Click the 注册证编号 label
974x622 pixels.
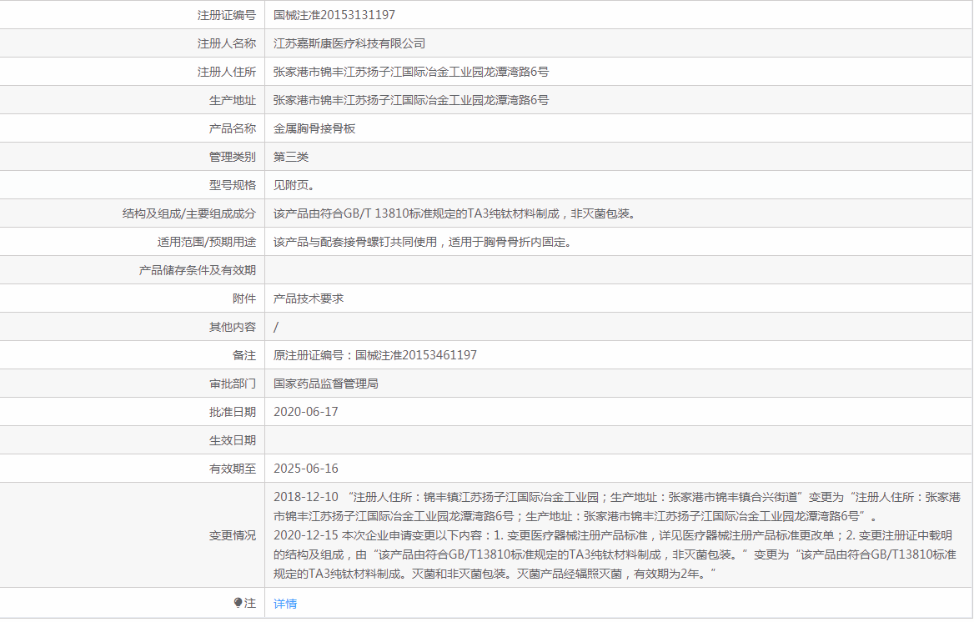point(227,15)
